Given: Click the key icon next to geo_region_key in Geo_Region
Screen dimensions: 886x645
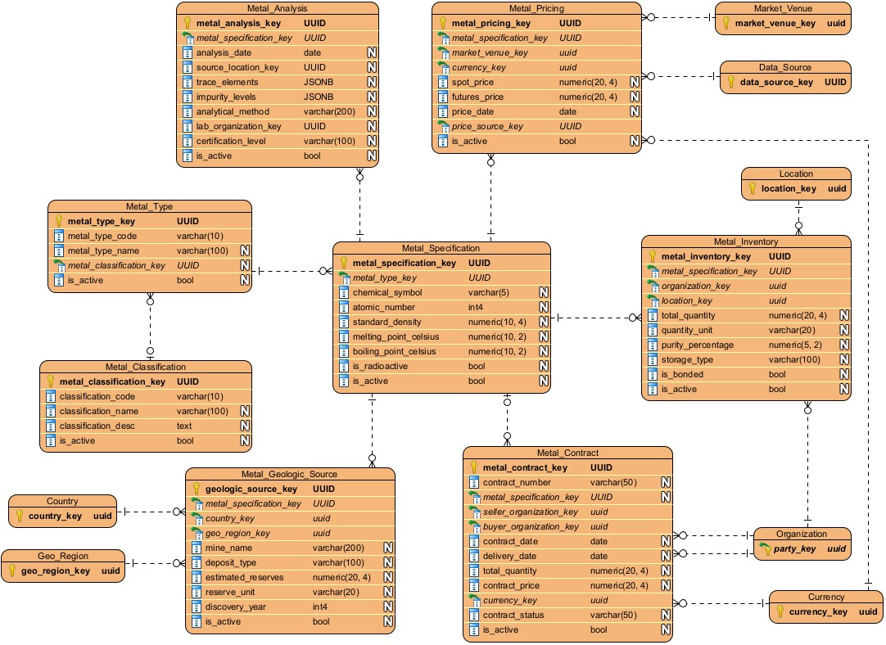Looking at the screenshot, I should 13,571.
